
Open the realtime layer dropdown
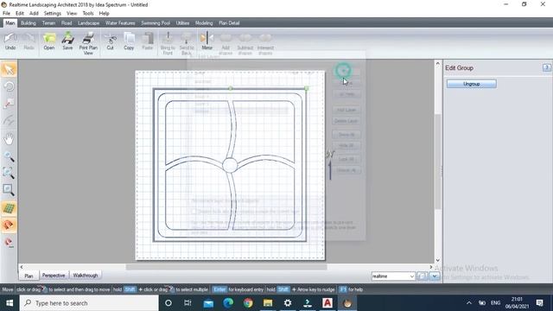pos(393,276)
